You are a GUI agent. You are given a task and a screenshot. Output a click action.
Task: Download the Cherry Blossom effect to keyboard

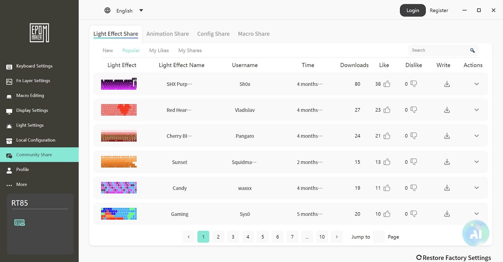coord(447,136)
